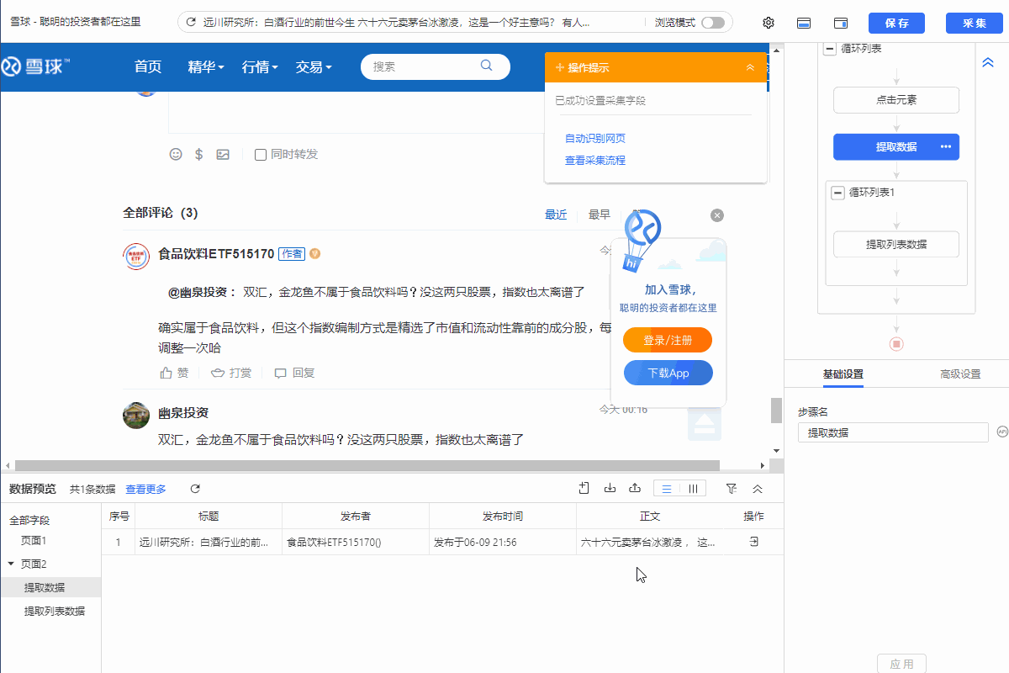Refresh the data preview
Screen dimensions: 1009x673
(x=195, y=489)
